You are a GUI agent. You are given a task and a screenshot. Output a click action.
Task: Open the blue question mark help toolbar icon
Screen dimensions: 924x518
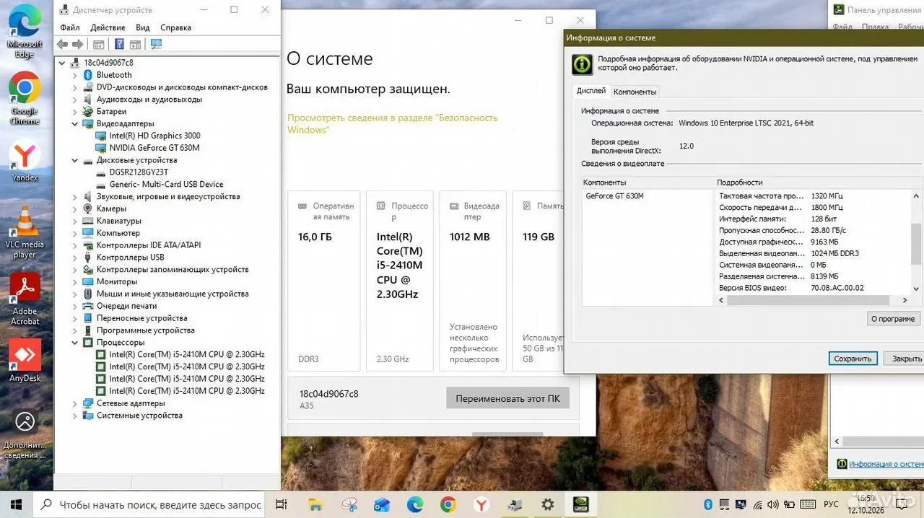click(x=120, y=44)
